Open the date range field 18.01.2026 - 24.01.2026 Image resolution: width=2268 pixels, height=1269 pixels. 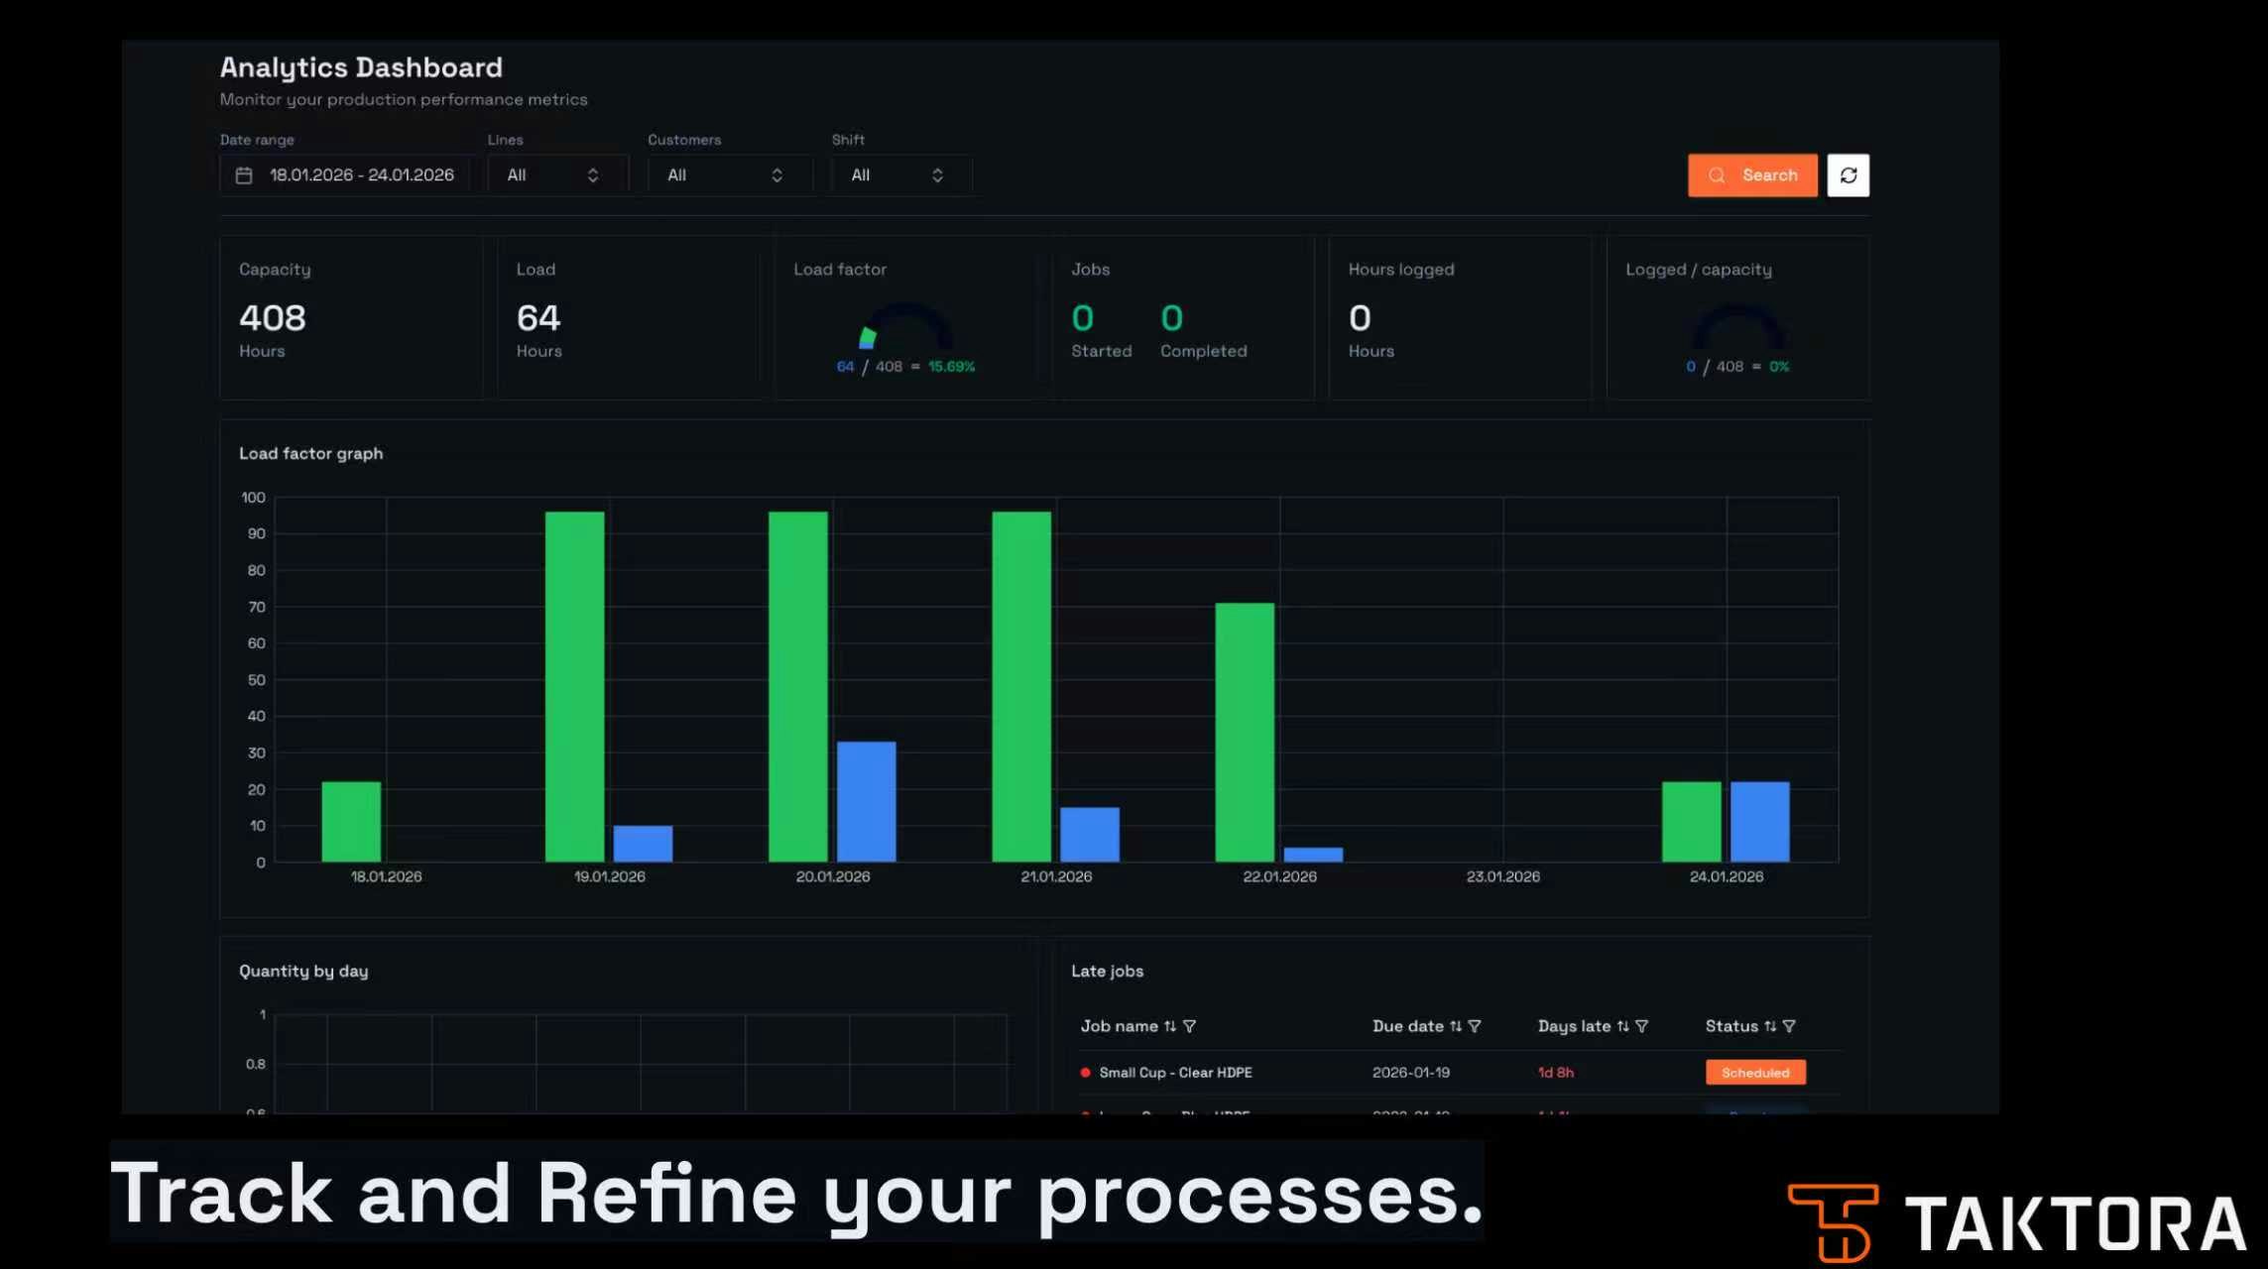pos(361,175)
